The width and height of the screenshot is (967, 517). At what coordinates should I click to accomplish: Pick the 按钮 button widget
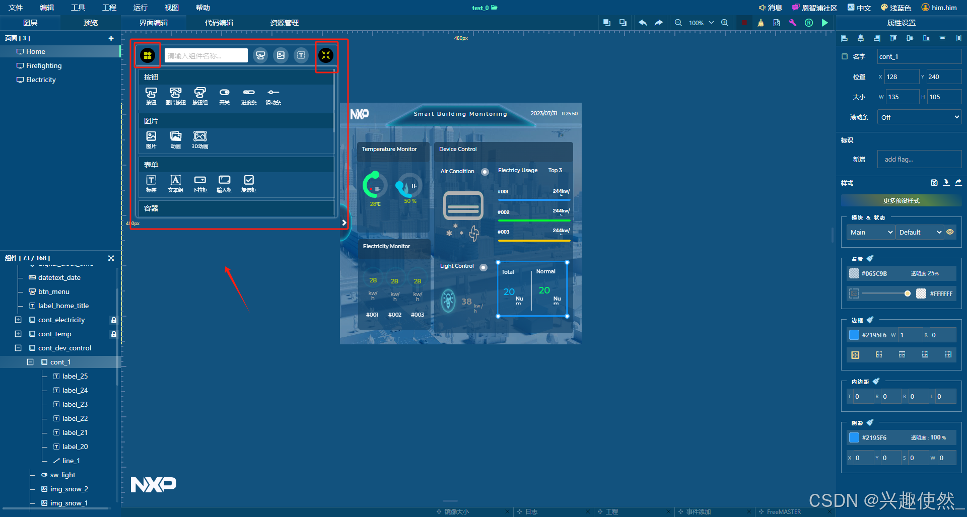pos(151,96)
